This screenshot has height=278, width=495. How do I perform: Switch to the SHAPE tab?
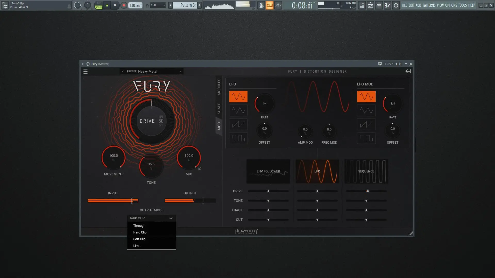pyautogui.click(x=219, y=108)
